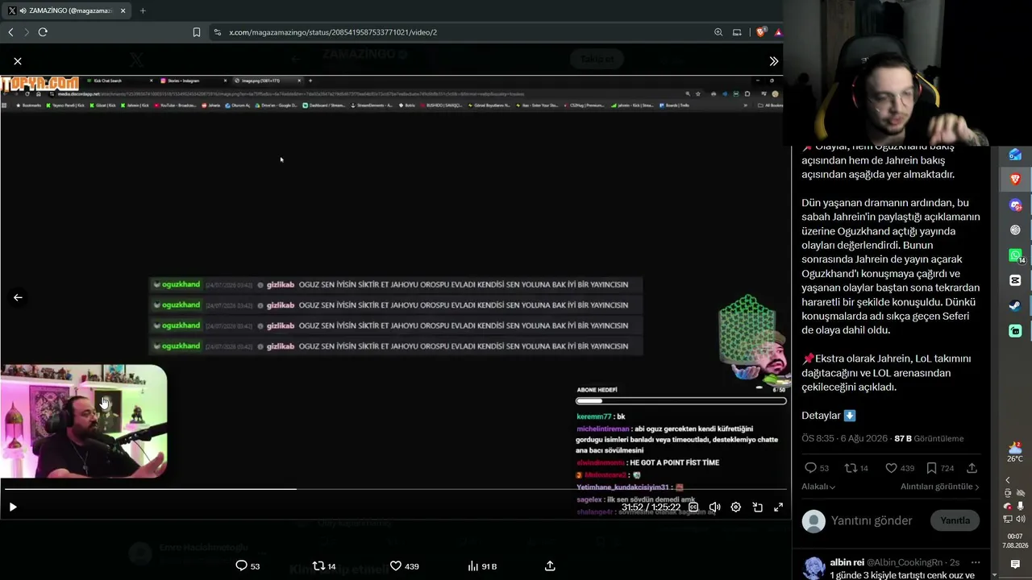Click the reply icon below the video

click(x=241, y=565)
